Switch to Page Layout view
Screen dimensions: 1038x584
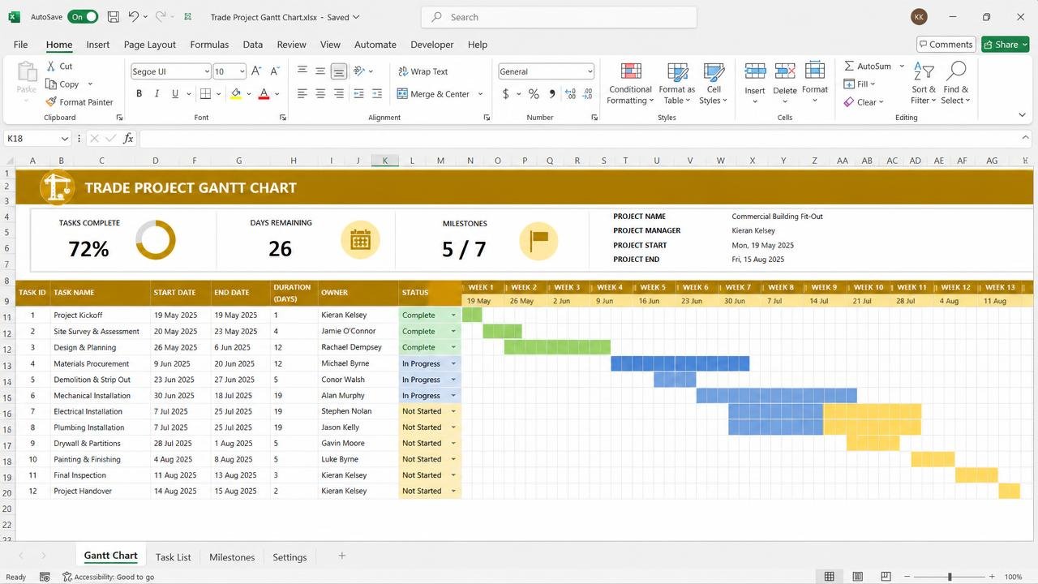[858, 577]
